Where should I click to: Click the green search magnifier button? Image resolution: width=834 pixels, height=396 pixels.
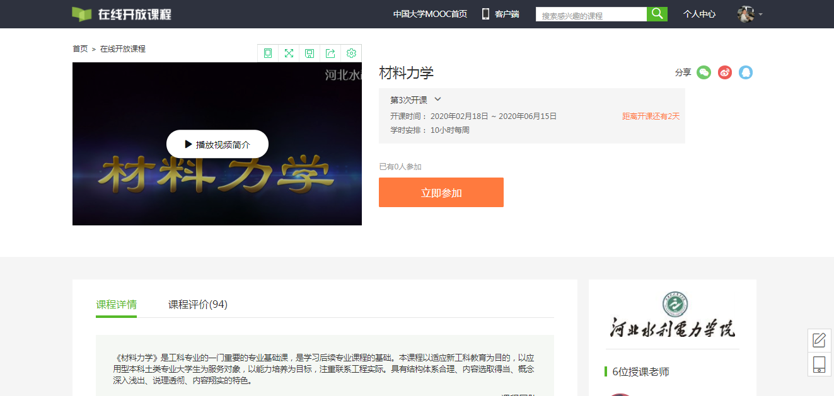pyautogui.click(x=657, y=14)
